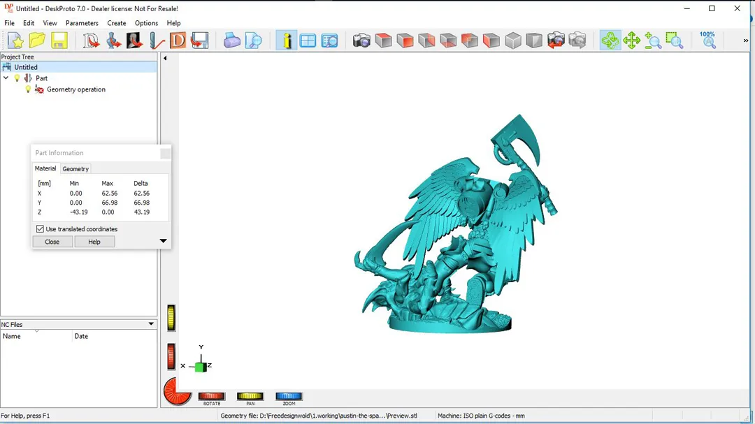Reset zoom with the 100% magnifier
This screenshot has width=755, height=424.
707,41
